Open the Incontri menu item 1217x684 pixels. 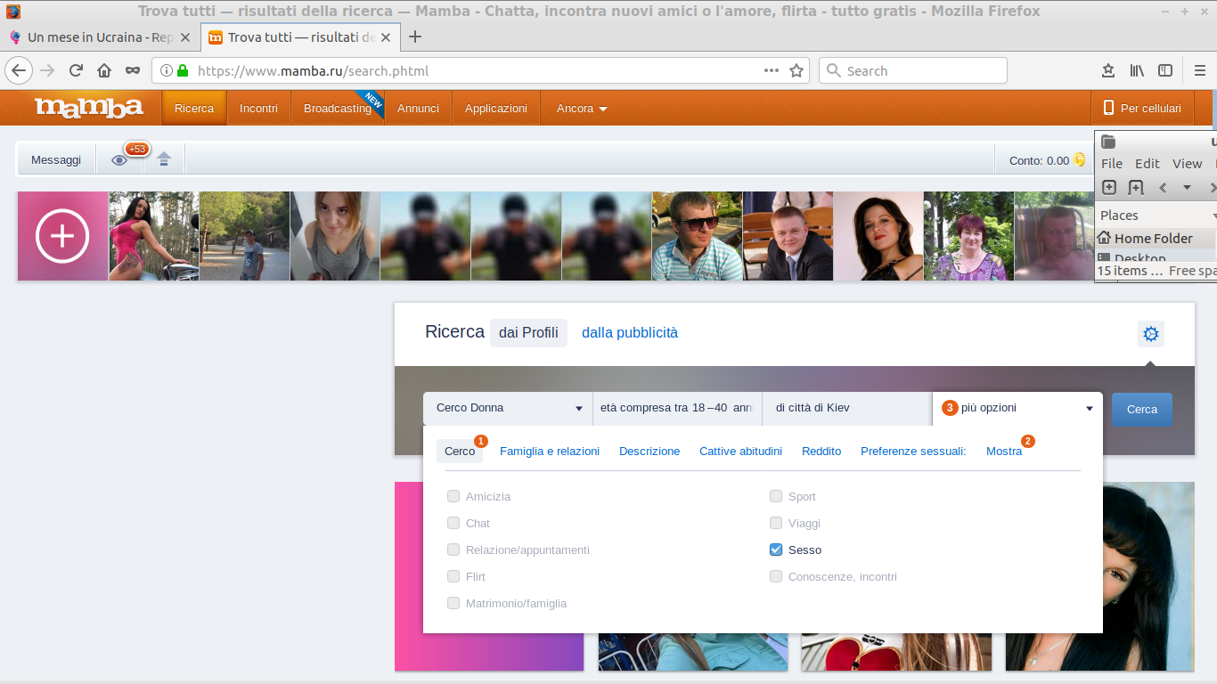click(258, 109)
